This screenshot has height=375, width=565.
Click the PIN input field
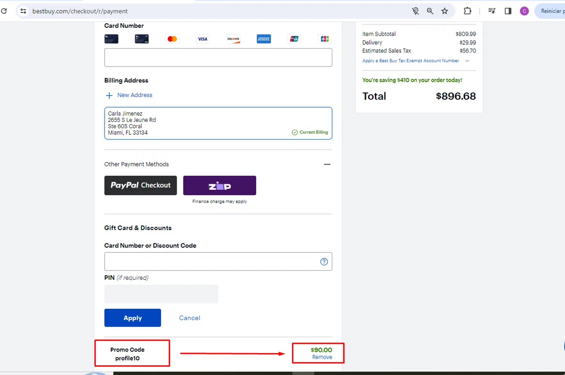161,294
